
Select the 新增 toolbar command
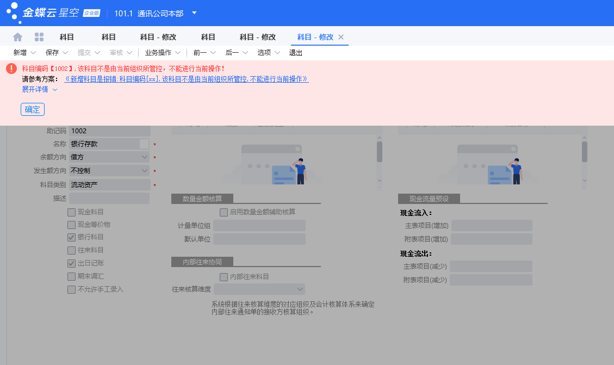pos(20,53)
